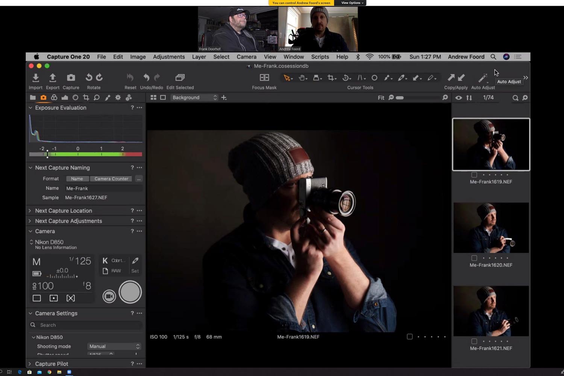Click the Auto Adjust wand icon
This screenshot has height=376, width=564.
click(482, 78)
